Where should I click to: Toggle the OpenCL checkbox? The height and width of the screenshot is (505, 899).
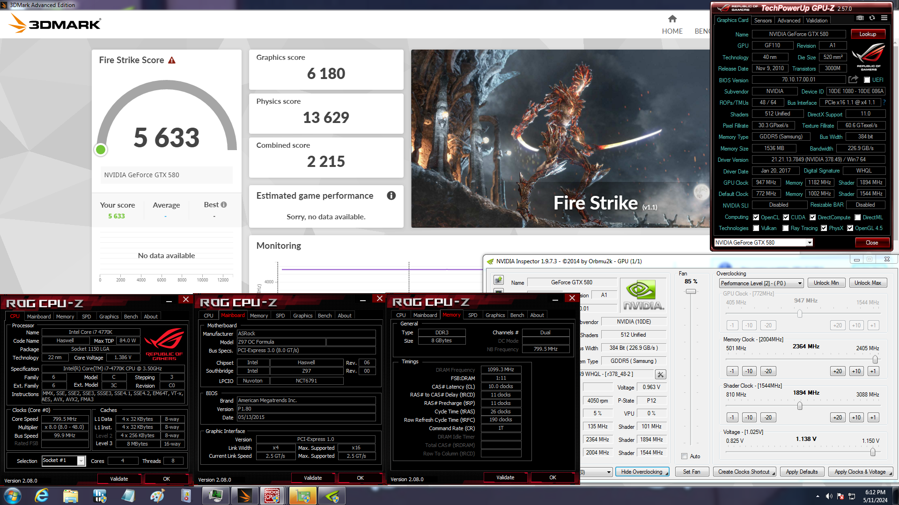756,217
